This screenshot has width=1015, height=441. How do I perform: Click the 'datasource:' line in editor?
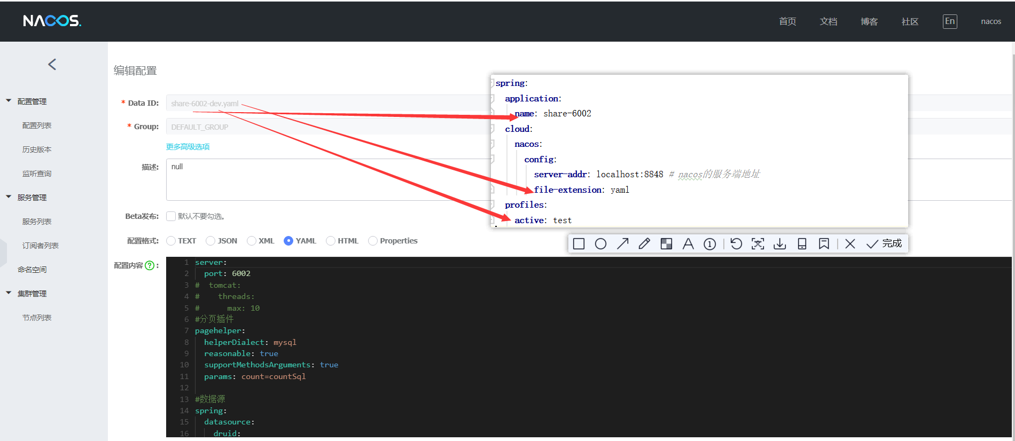(229, 422)
